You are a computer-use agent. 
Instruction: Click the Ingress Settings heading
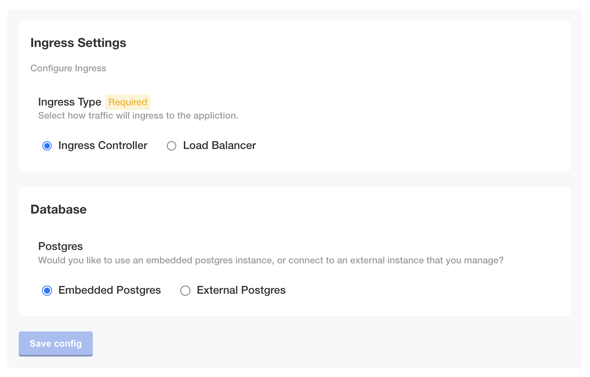pyautogui.click(x=78, y=43)
